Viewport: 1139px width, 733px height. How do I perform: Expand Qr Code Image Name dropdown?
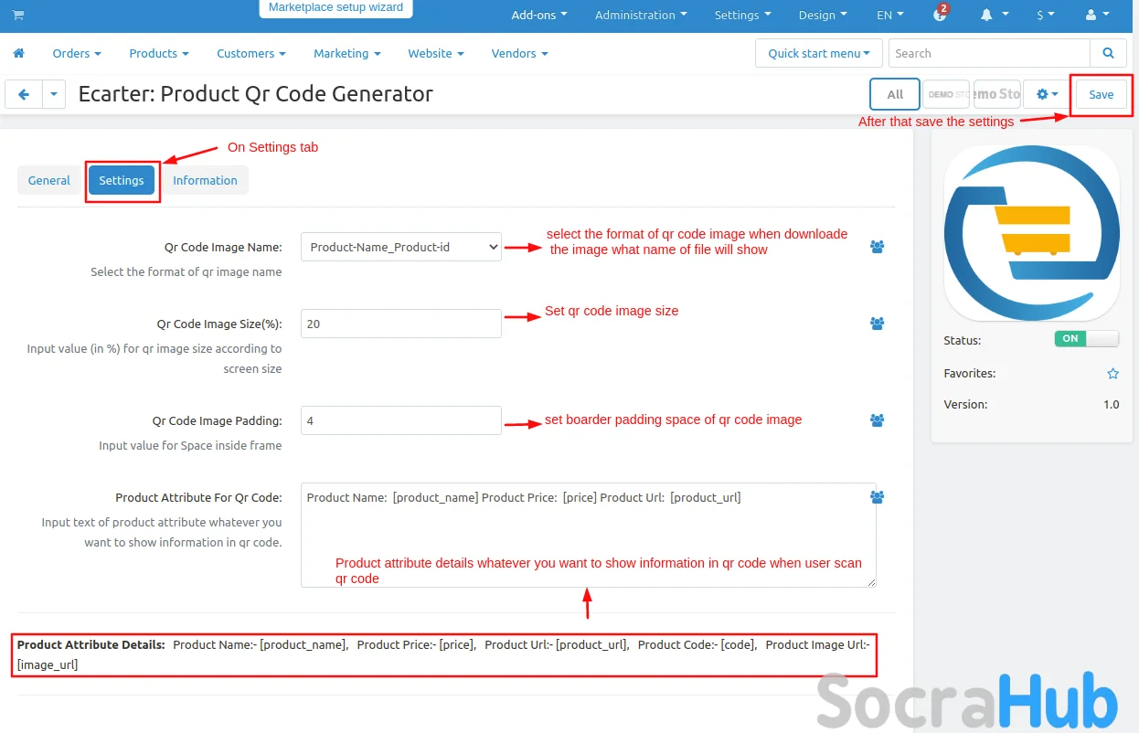coord(400,247)
